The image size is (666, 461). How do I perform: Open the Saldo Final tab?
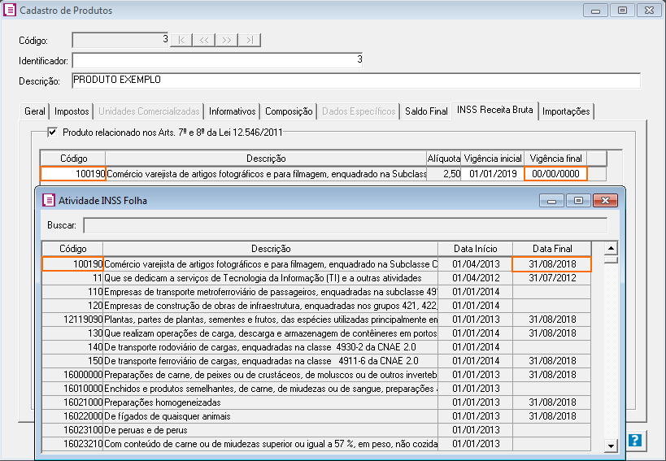tap(426, 111)
